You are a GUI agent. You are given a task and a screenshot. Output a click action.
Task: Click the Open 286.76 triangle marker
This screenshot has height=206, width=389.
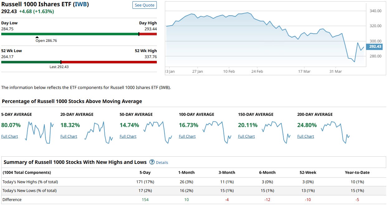[x=37, y=37]
